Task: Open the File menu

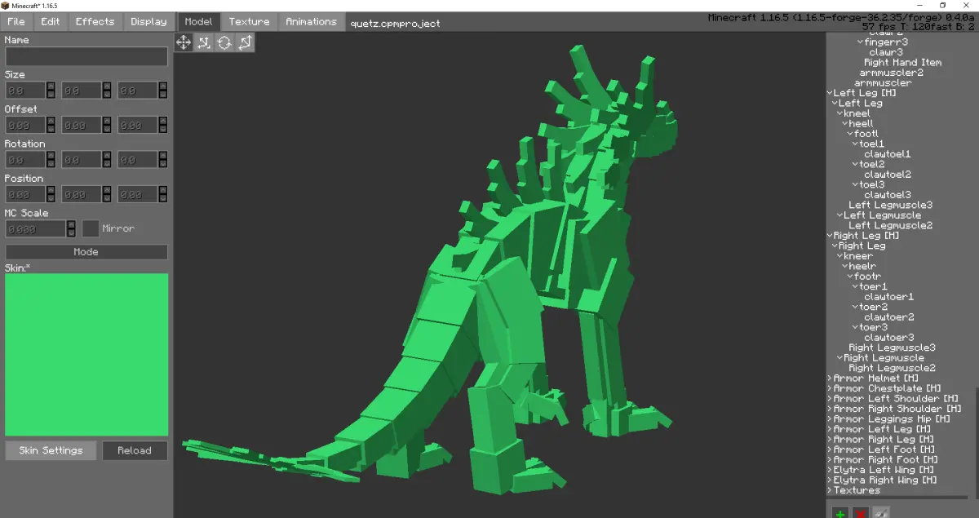Action: coord(16,22)
